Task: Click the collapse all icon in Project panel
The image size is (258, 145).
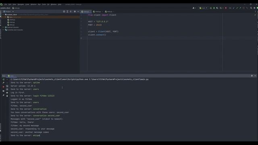Action: pyautogui.click(x=71, y=12)
